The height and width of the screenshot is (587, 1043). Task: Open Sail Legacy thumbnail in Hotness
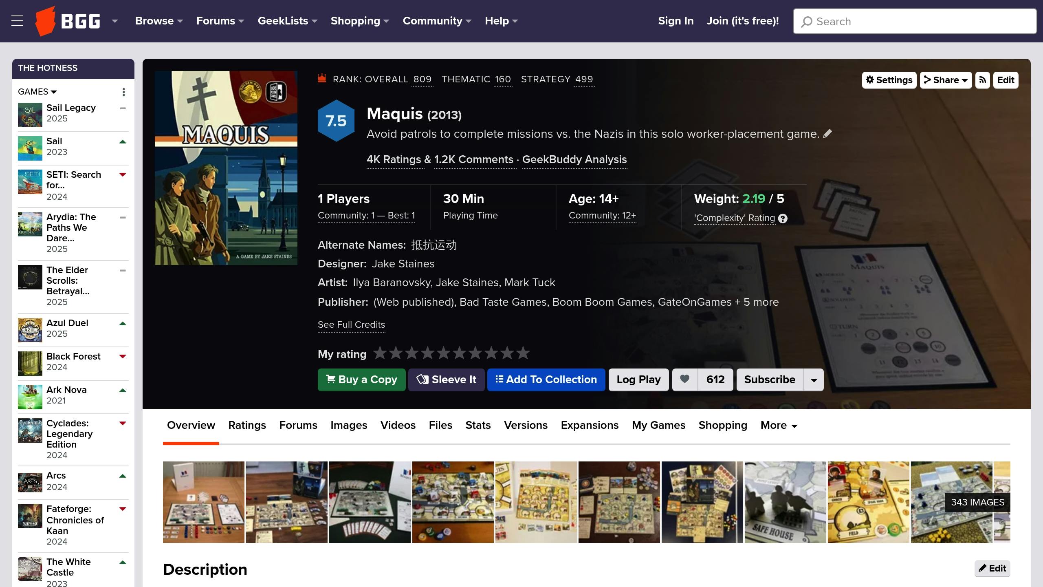pyautogui.click(x=30, y=115)
